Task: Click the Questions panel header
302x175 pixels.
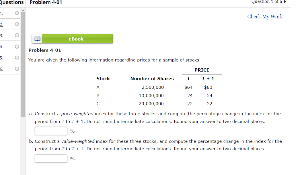Action: tap(12, 3)
